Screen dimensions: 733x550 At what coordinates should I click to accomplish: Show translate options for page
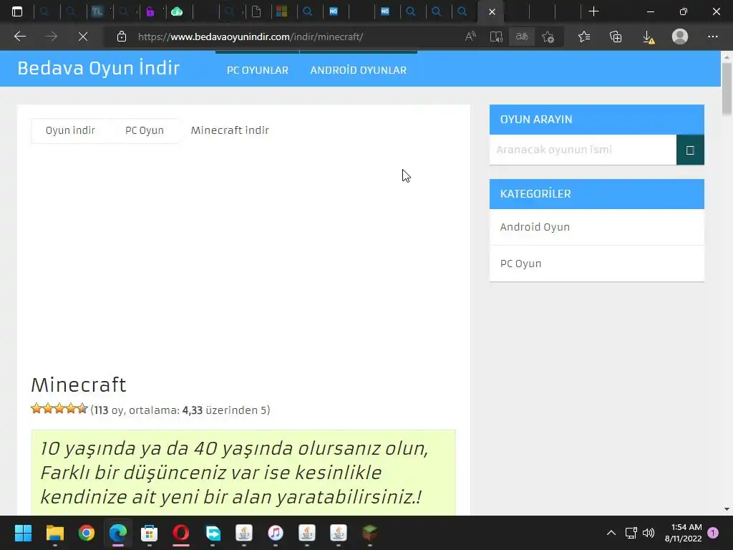[522, 37]
